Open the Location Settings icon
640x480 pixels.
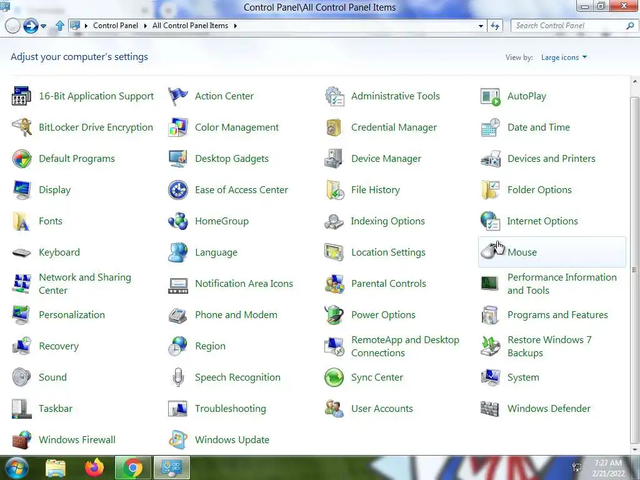[334, 252]
